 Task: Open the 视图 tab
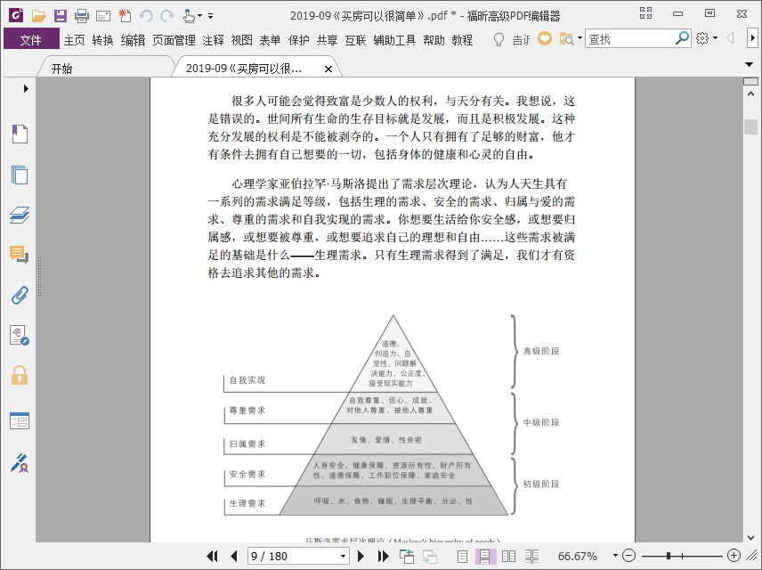point(241,40)
